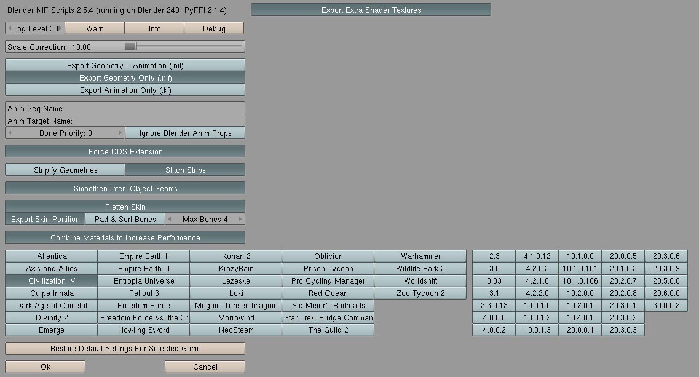
Task: Select NIF version 4.0.0.2
Action: tap(494, 330)
